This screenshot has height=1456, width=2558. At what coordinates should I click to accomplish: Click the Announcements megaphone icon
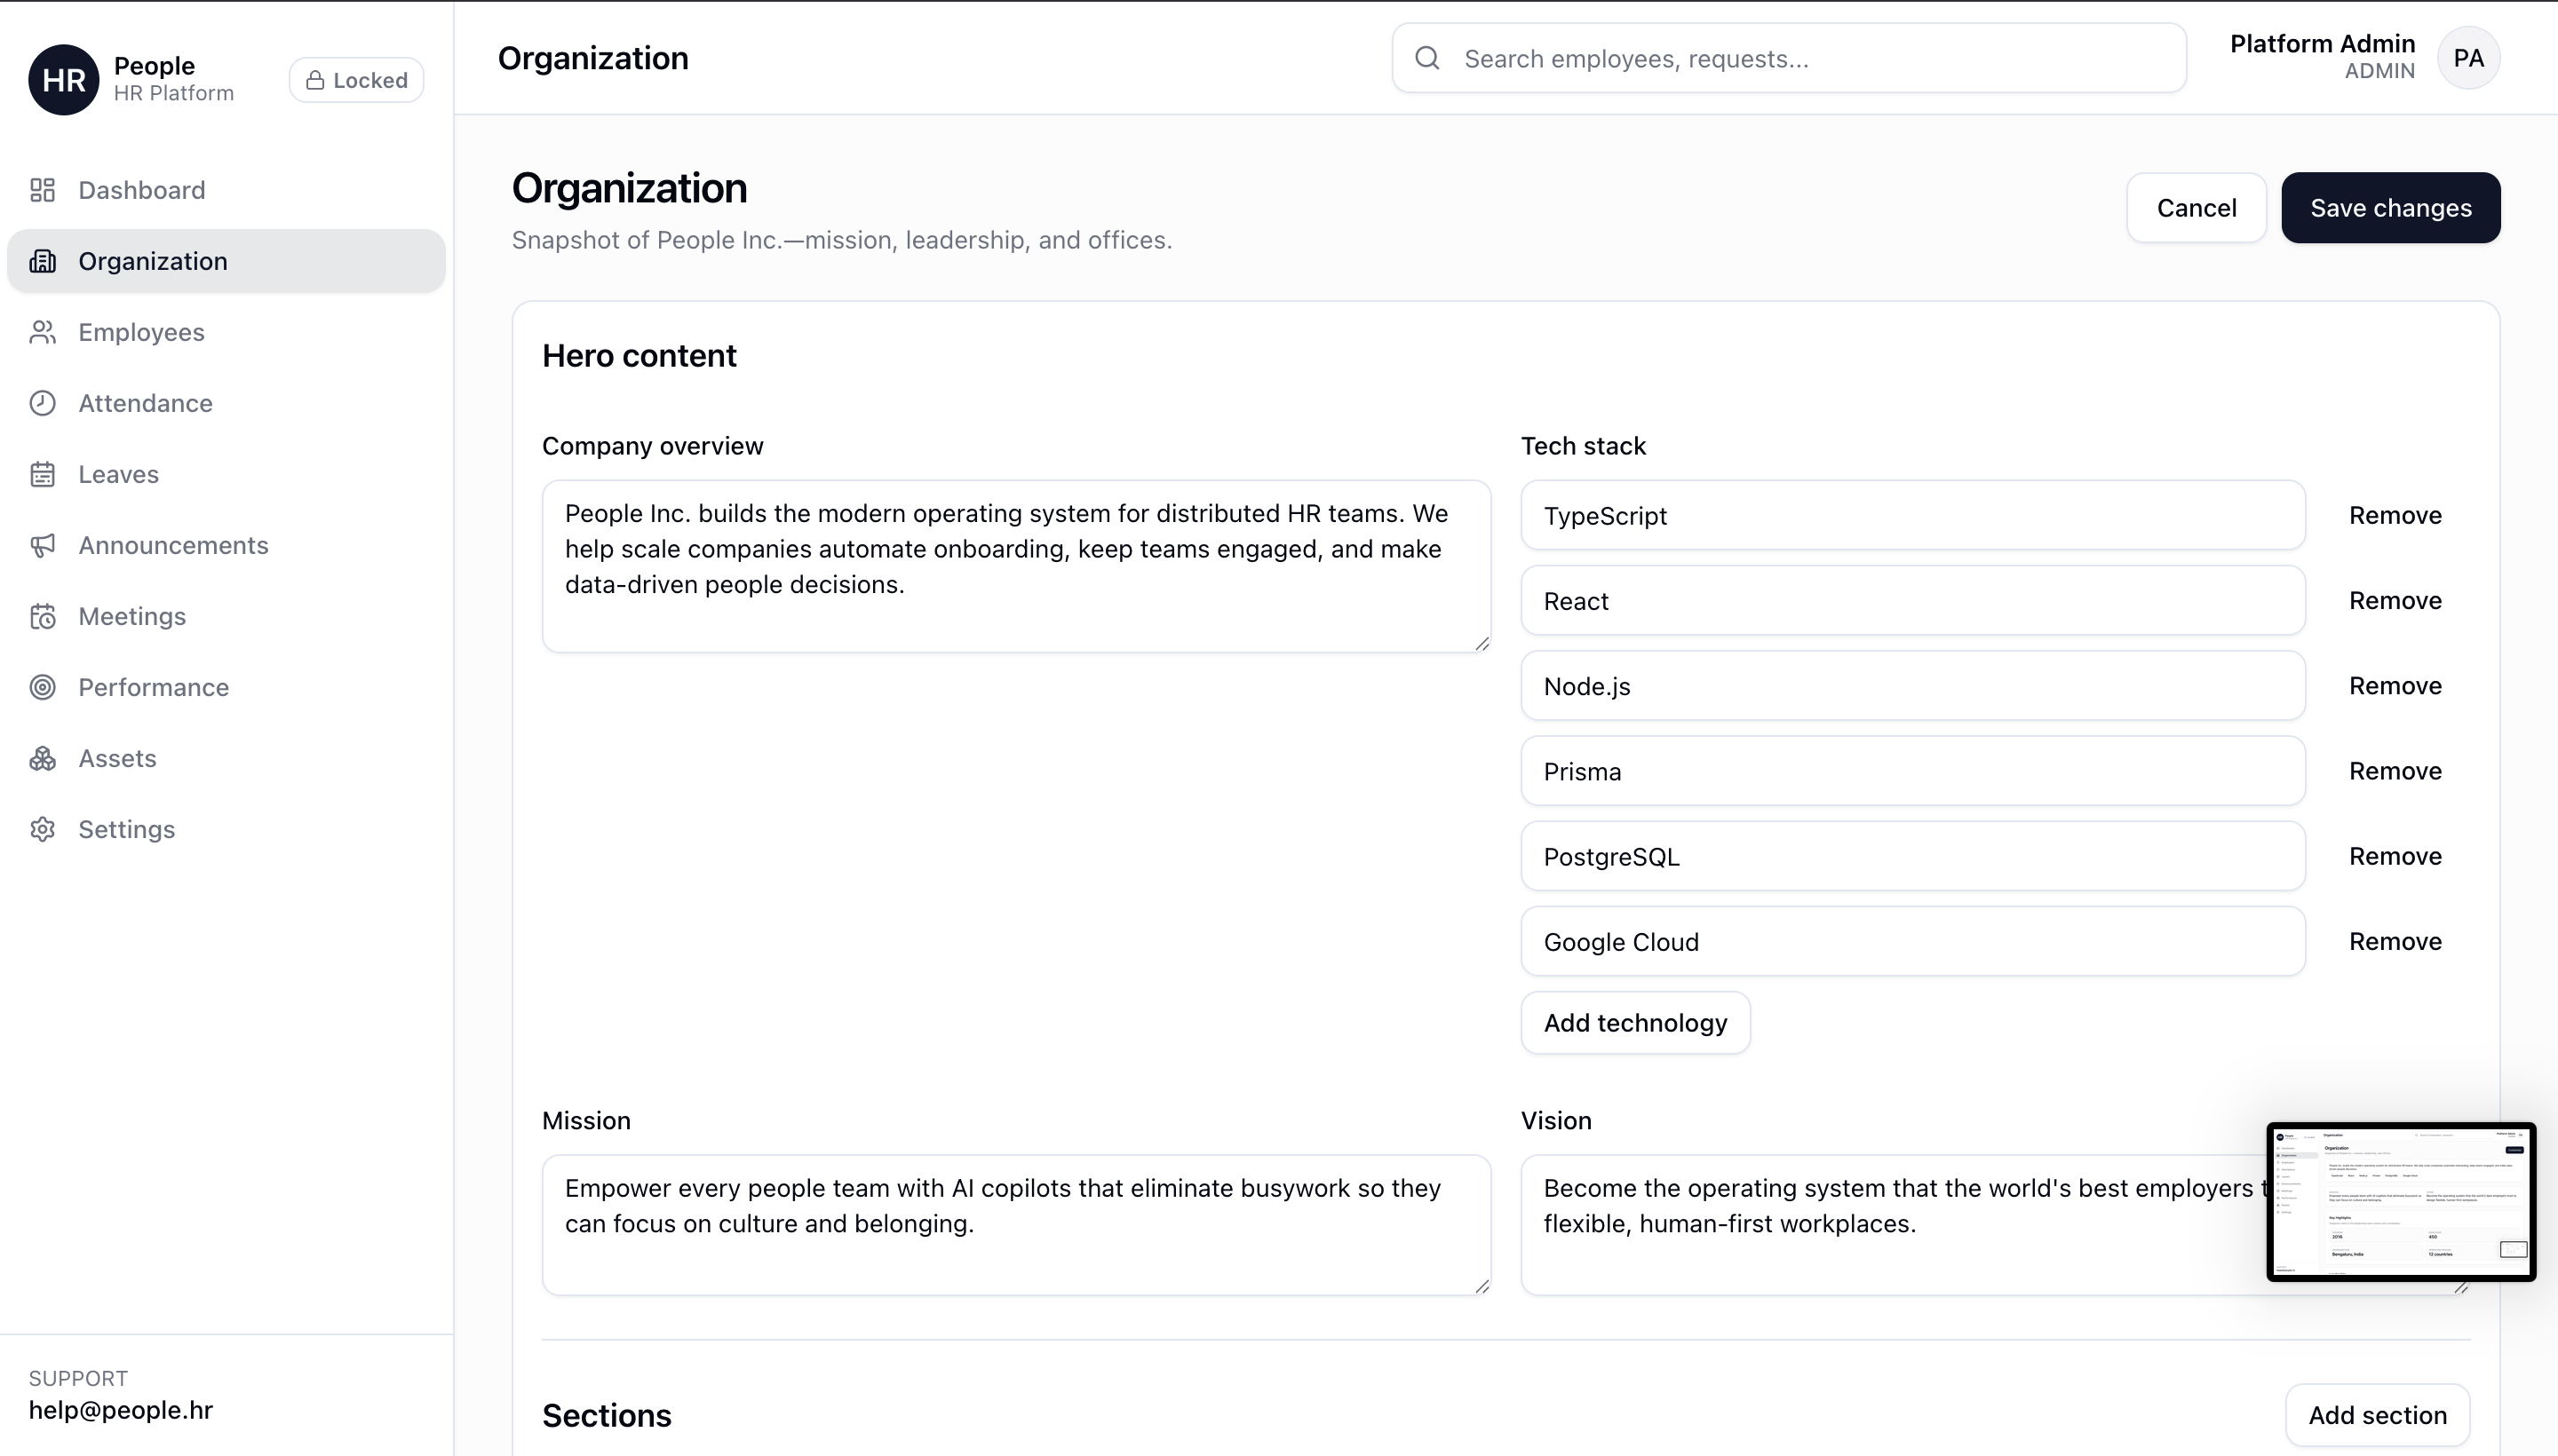(42, 545)
